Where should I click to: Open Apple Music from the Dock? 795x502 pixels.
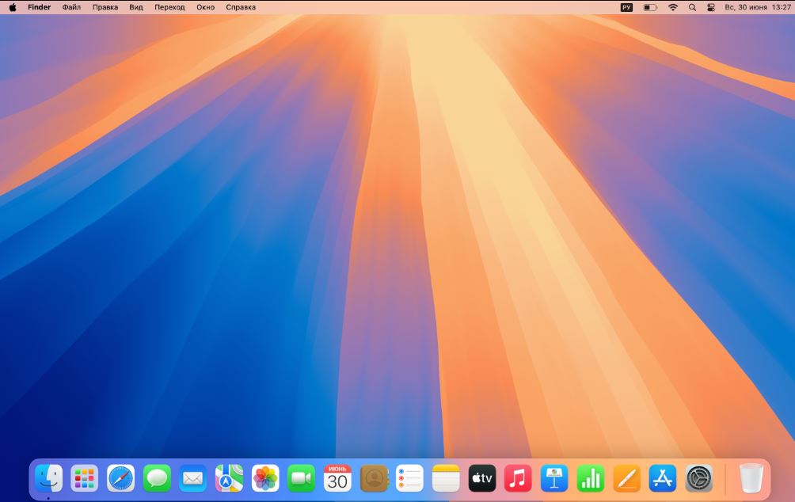(x=517, y=477)
